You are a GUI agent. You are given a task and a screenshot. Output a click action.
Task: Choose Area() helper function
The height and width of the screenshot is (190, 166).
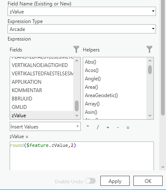115,87
